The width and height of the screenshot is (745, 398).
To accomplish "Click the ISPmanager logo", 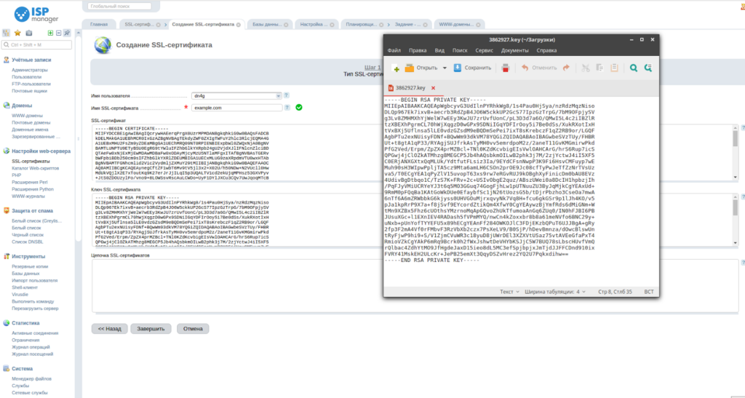I will (36, 15).
